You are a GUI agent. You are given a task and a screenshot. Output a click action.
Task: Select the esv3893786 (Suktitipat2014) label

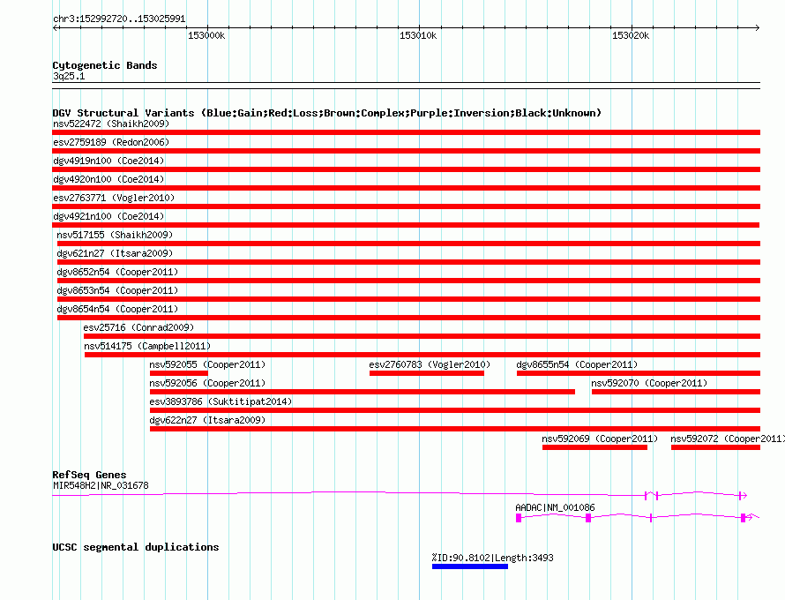221,401
